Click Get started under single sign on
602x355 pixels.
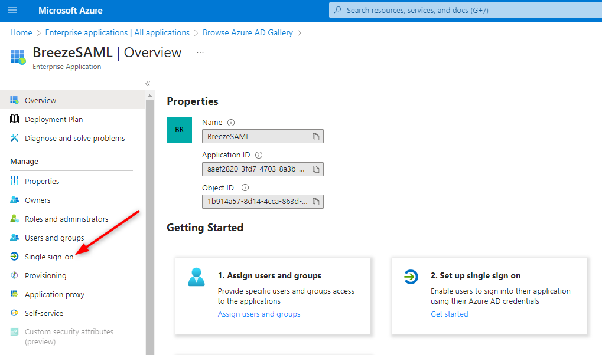[449, 314]
